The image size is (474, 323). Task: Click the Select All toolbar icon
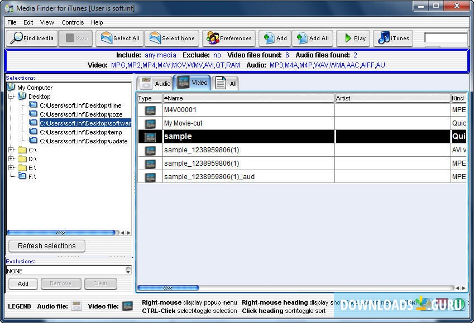tap(119, 38)
